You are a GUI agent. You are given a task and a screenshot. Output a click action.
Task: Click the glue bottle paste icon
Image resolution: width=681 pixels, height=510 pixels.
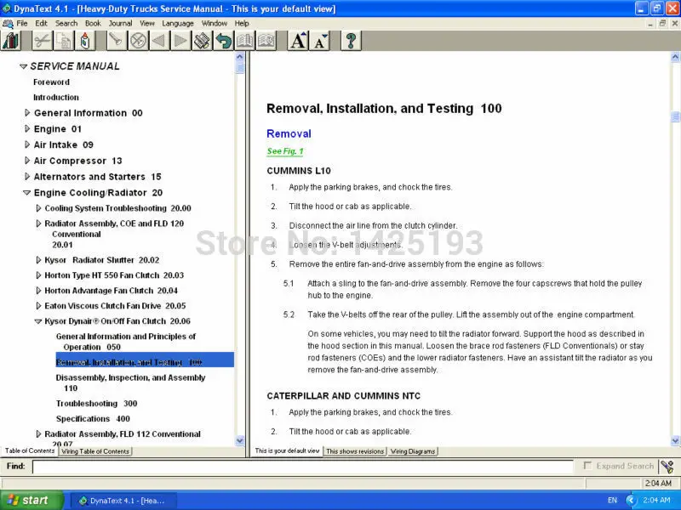tap(85, 41)
